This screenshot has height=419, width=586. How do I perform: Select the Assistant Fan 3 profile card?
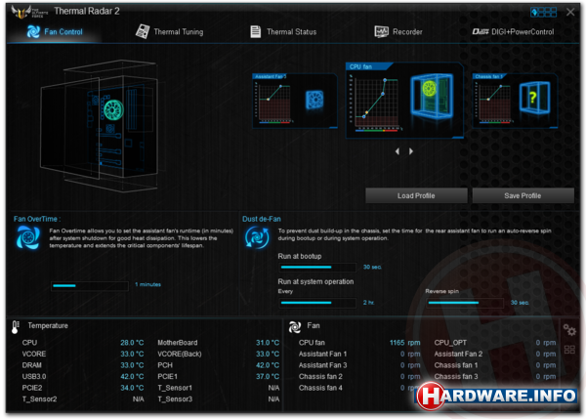(295, 101)
